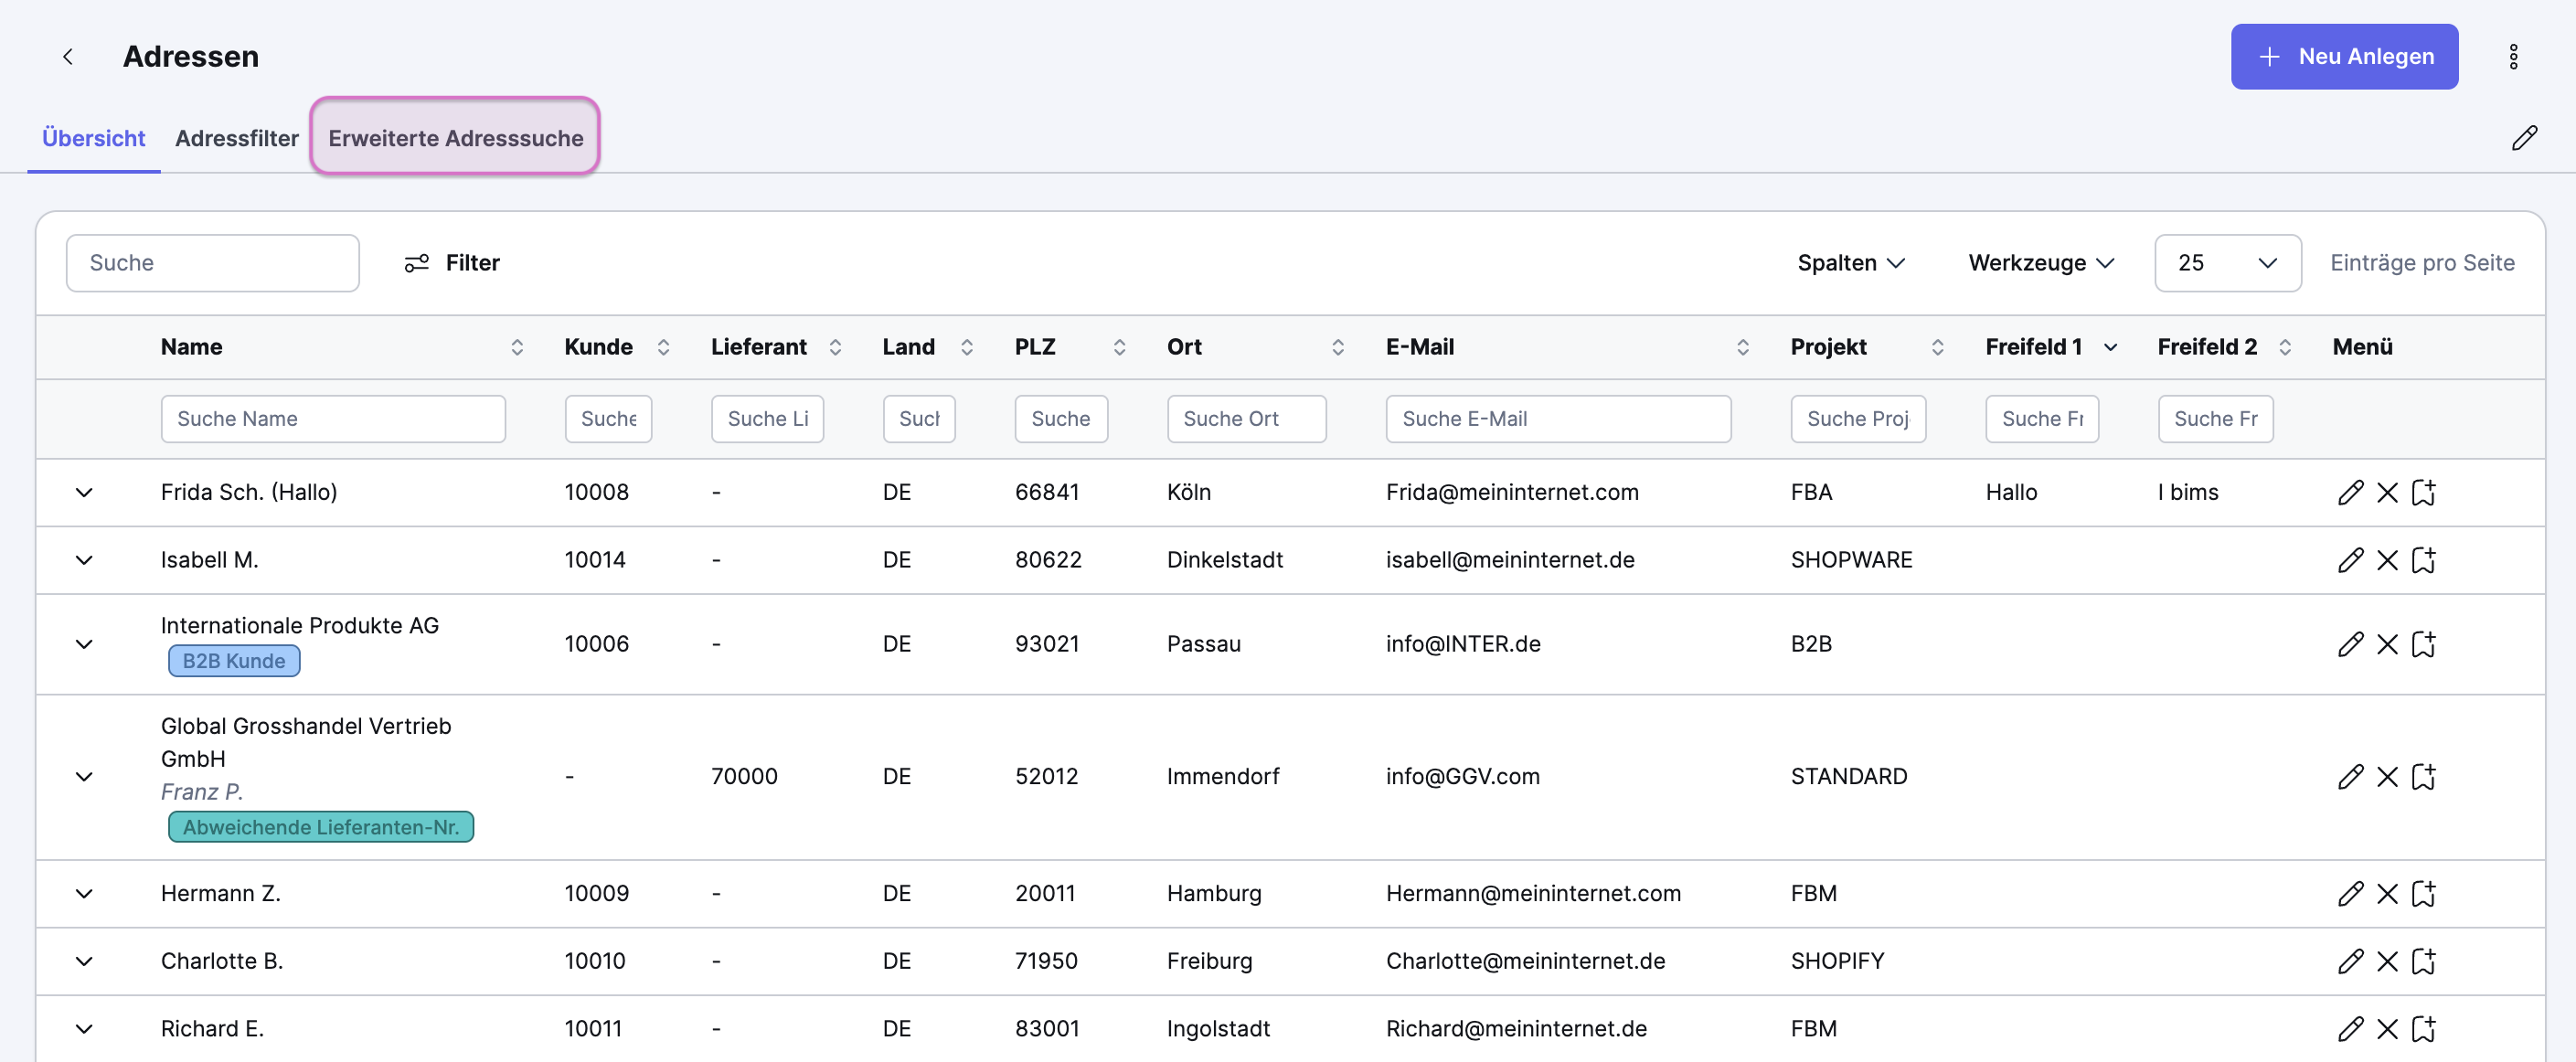The width and height of the screenshot is (2576, 1062).
Task: Switch to the Adressfilter tab
Action: point(236,138)
